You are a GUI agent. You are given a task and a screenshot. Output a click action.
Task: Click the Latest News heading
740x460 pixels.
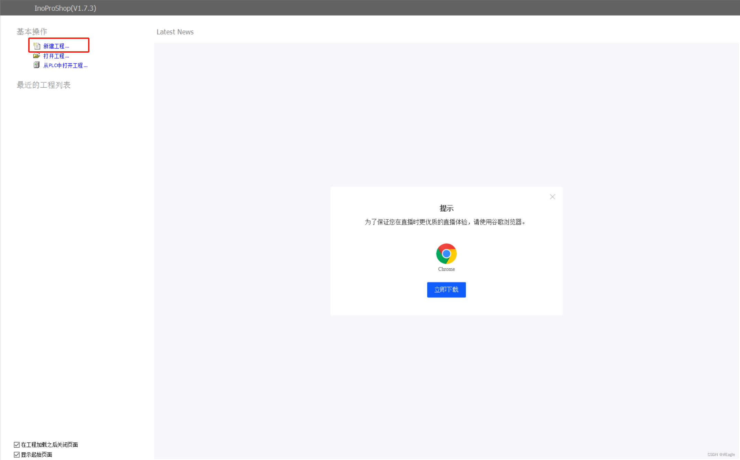[x=175, y=32]
